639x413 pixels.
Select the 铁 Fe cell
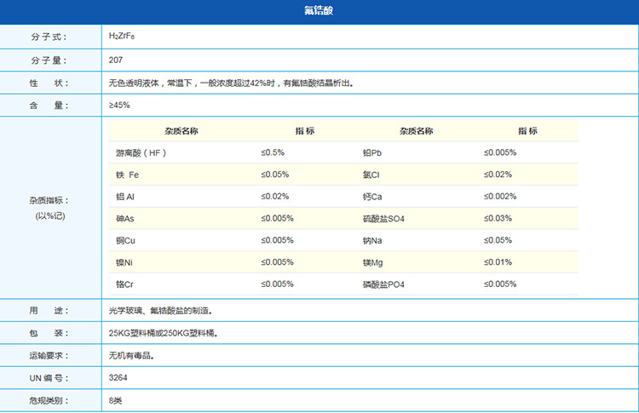tap(128, 175)
